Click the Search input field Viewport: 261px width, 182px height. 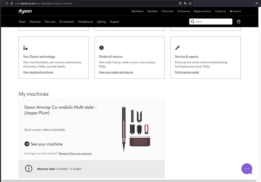click(x=213, y=22)
